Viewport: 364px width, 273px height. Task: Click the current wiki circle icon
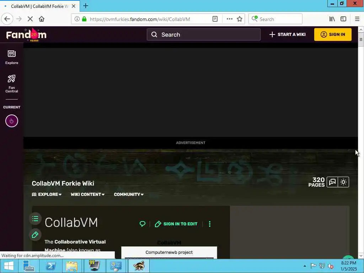pos(12,121)
